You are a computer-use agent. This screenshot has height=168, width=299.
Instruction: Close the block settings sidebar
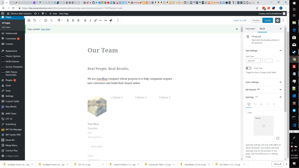280,29
